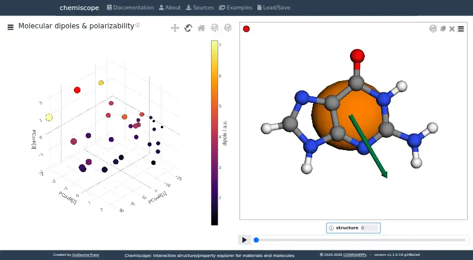
Task: Duplicate the structure viewer
Action: [443, 28]
